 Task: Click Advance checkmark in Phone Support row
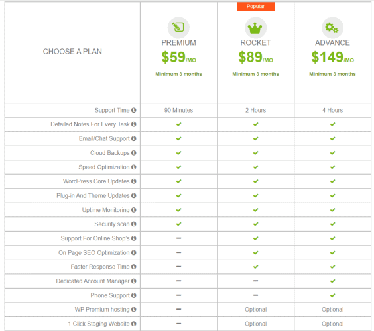[x=332, y=295]
